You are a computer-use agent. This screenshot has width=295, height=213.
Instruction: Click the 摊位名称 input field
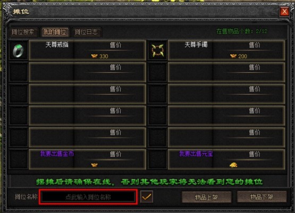point(88,197)
